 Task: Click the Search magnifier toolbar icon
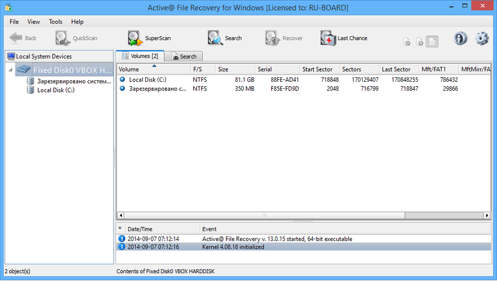[215, 38]
